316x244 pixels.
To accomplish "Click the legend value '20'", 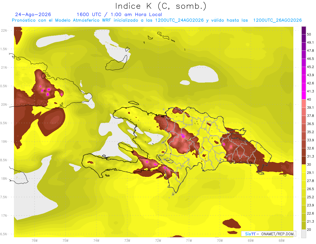I will 309,230.
